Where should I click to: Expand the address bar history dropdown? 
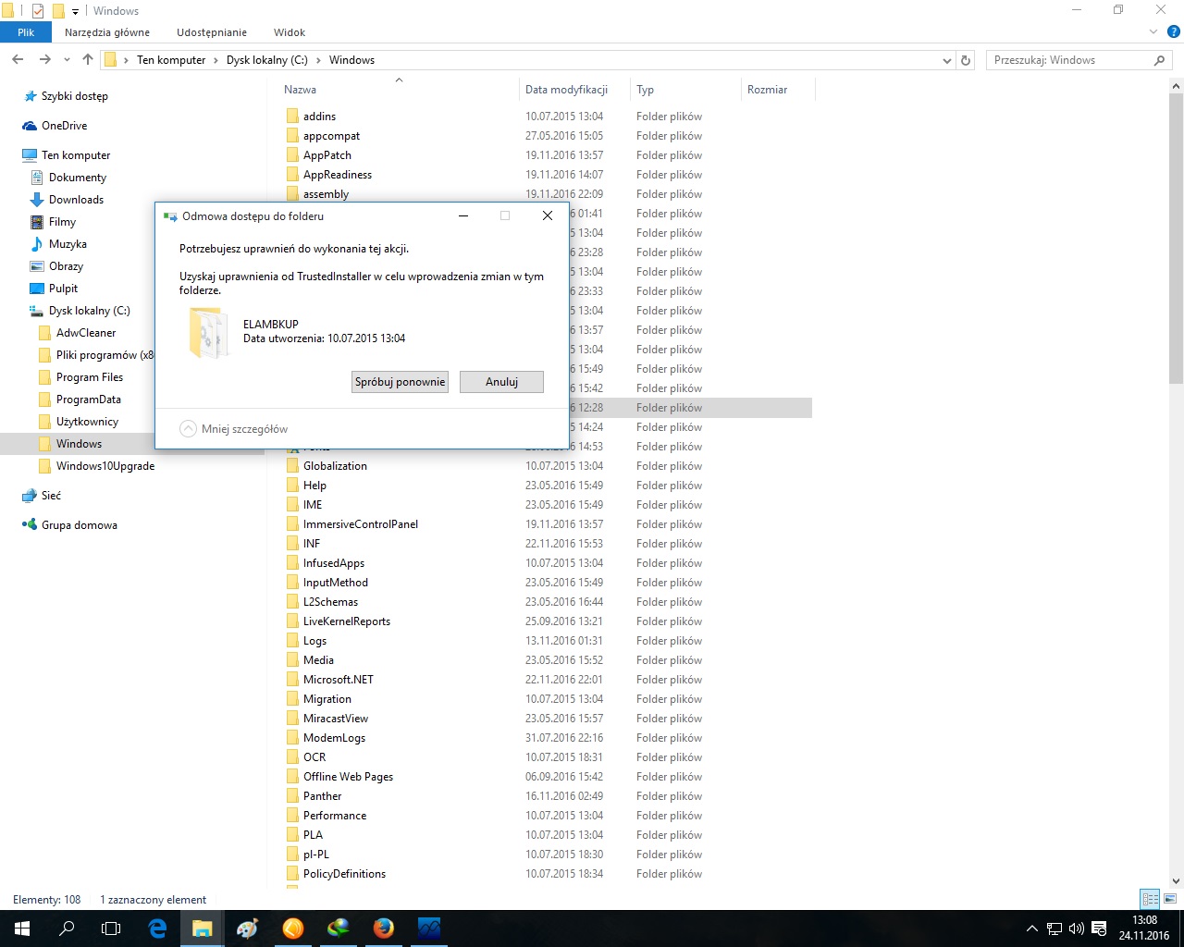(946, 60)
